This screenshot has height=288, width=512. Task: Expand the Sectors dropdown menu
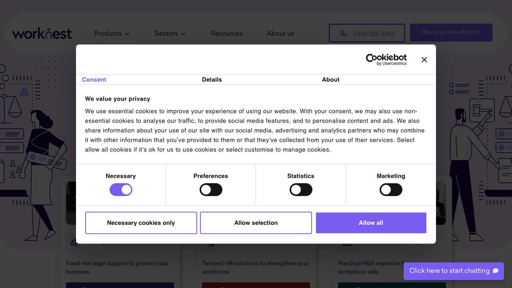[170, 34]
